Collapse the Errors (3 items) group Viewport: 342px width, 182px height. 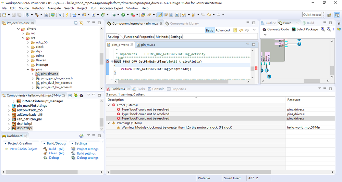coord(109,105)
